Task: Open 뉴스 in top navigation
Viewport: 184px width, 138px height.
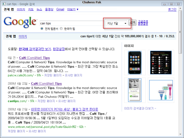Action: click(39, 9)
